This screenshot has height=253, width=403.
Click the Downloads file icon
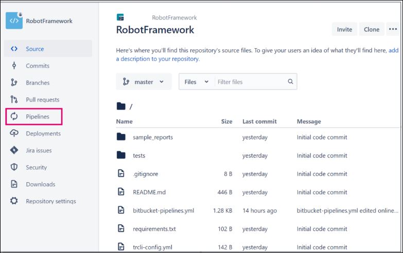tap(14, 184)
